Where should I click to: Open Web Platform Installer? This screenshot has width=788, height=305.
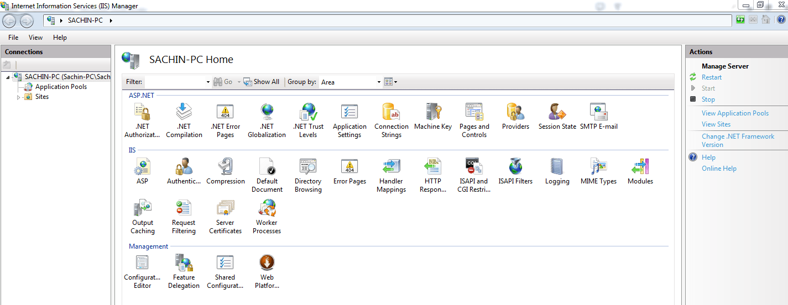tap(267, 271)
